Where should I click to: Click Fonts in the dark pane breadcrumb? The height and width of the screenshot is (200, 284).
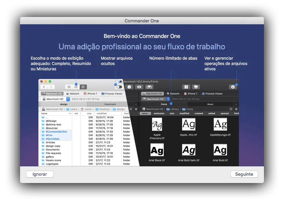pyautogui.click(x=188, y=109)
